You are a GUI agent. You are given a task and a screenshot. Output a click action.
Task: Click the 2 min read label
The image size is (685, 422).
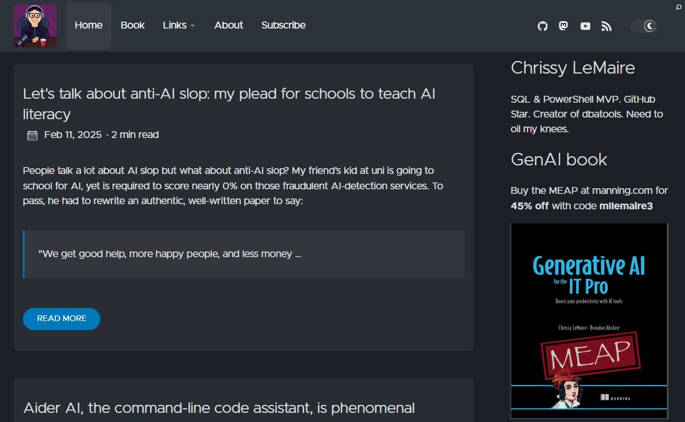(x=135, y=135)
